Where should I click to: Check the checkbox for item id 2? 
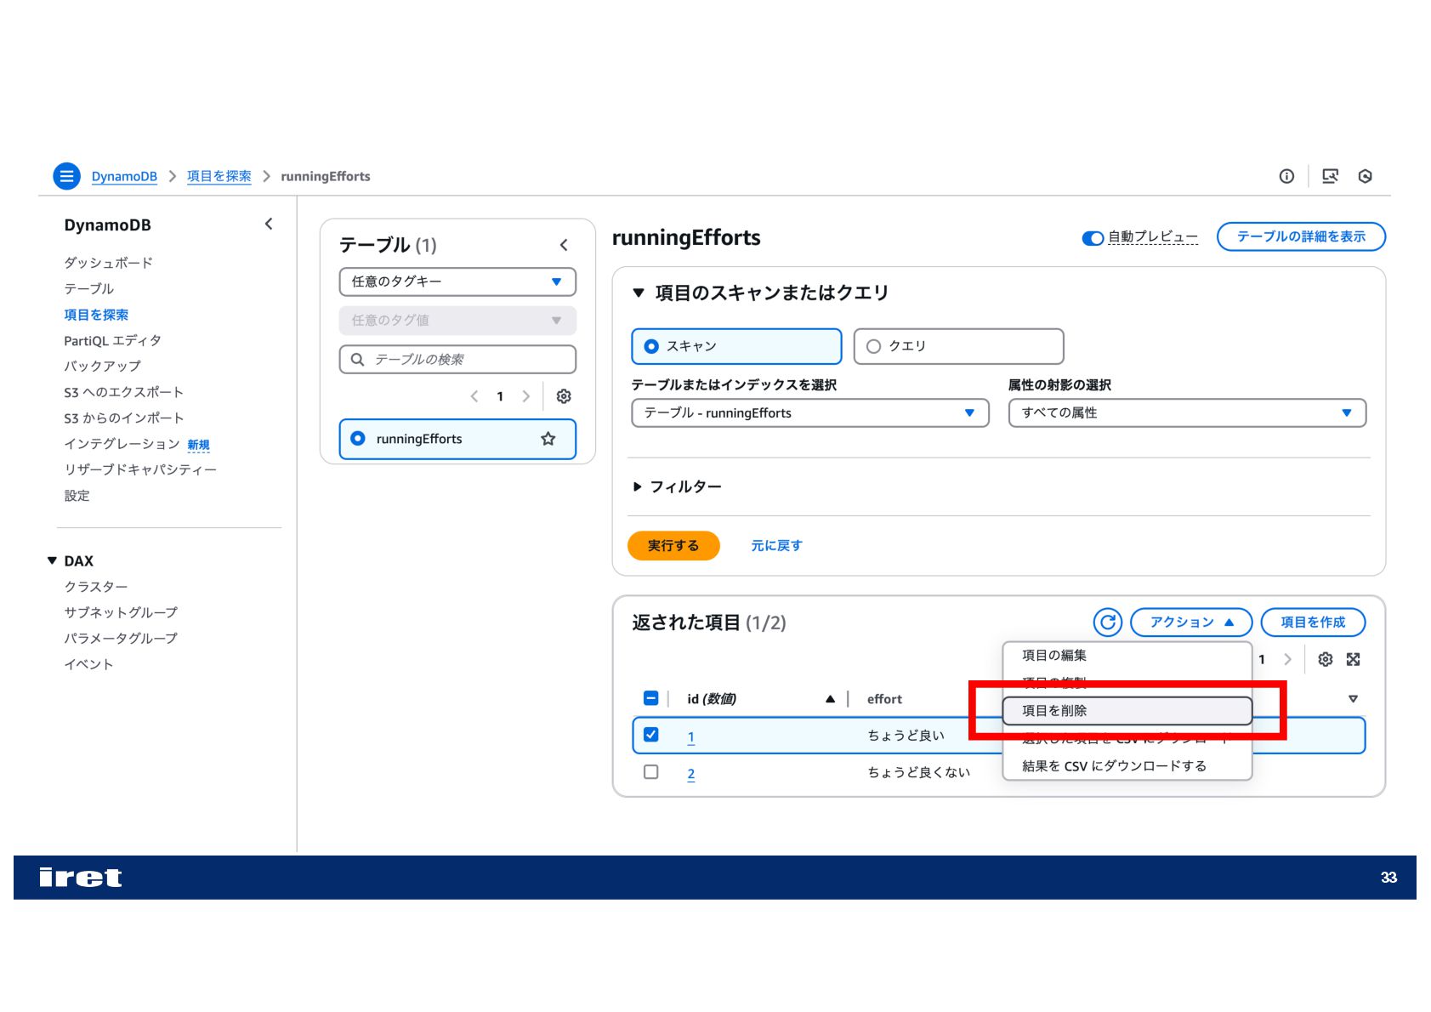coord(651,772)
